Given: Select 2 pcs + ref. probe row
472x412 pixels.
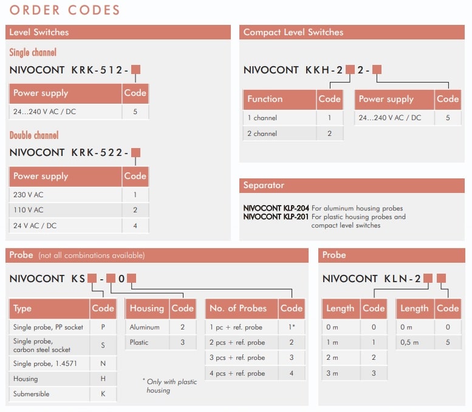Looking at the screenshot, I should point(255,342).
